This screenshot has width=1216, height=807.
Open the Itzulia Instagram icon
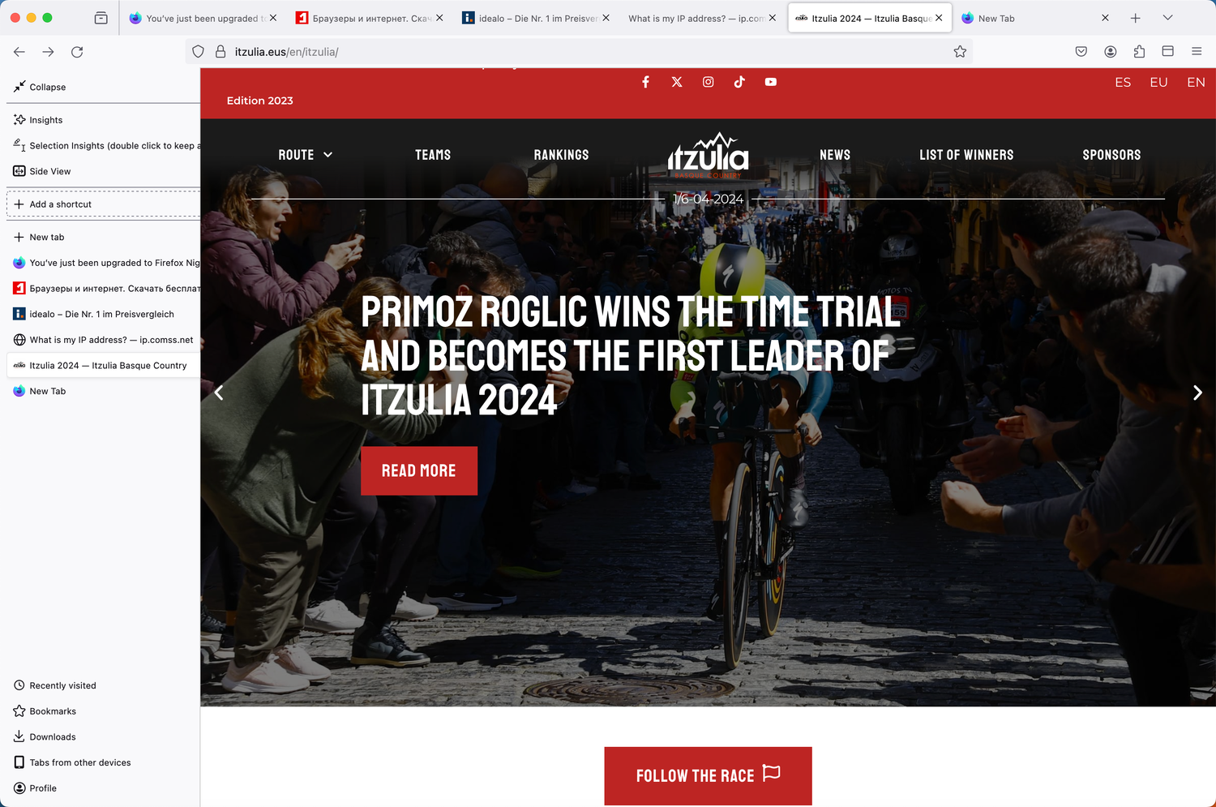(708, 82)
